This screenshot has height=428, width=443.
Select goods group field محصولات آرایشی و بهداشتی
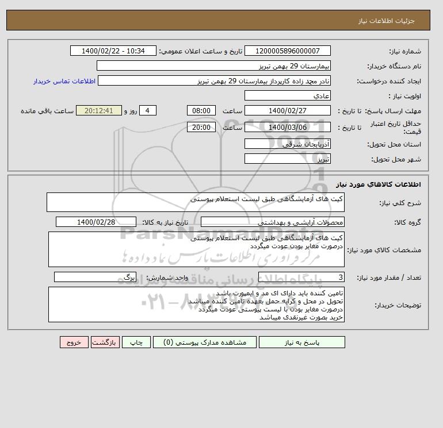[272, 222]
